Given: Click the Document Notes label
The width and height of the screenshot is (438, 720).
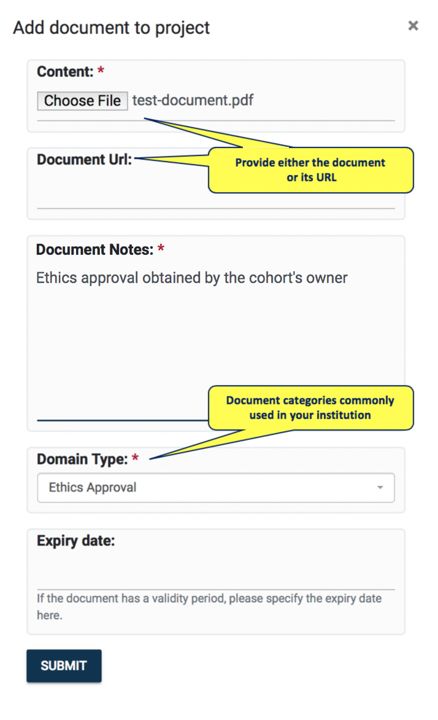Looking at the screenshot, I should (94, 249).
